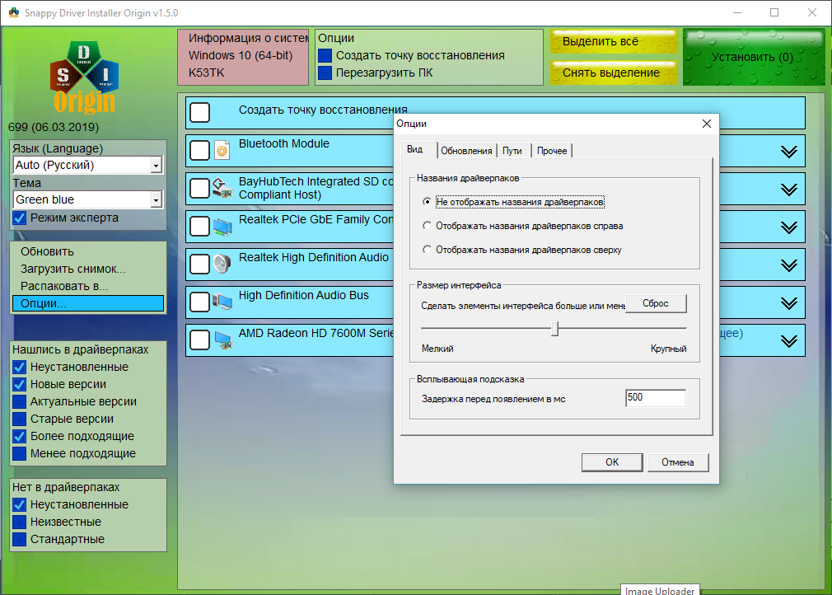Expand the Realtek High Definition Audio chevron
The image size is (832, 595).
point(789,265)
